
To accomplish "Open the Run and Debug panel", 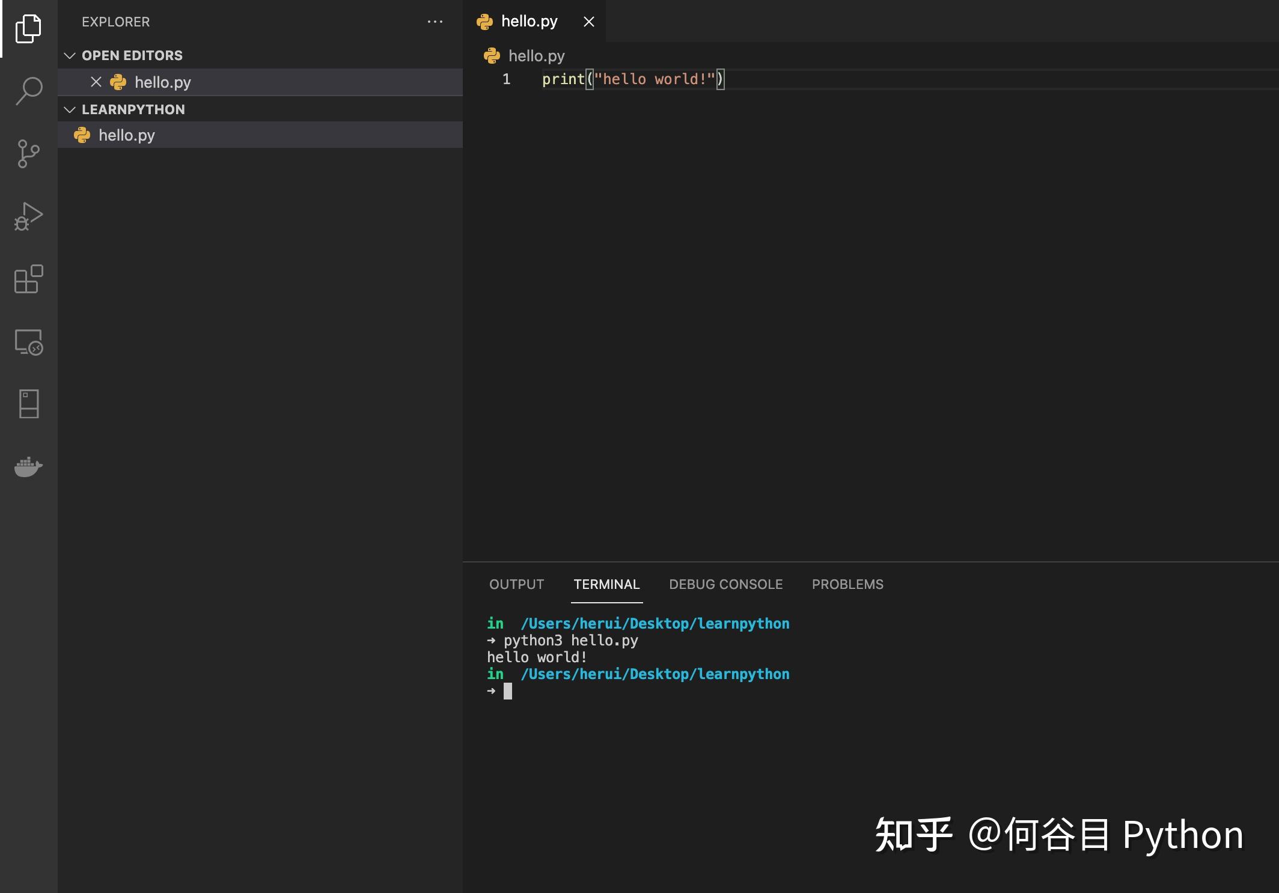I will click(28, 218).
